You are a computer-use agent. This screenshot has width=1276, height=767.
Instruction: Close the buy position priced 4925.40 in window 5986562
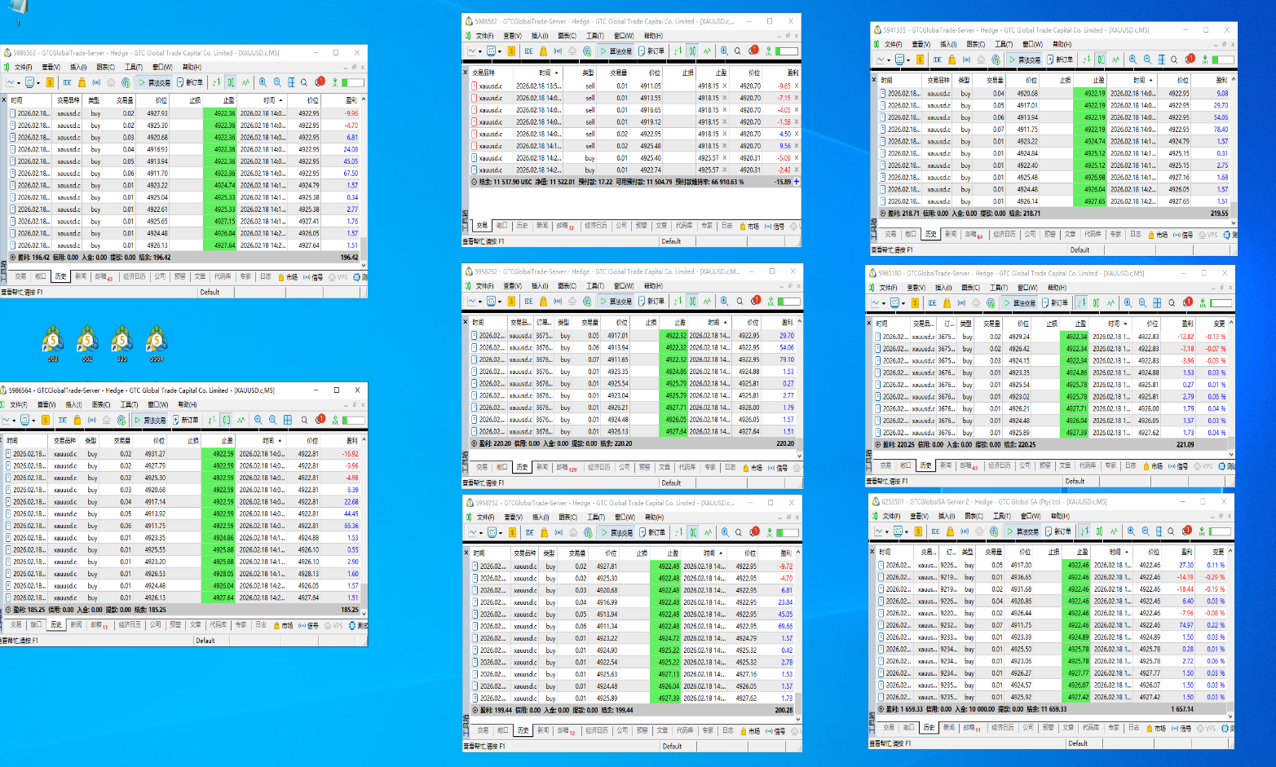797,158
